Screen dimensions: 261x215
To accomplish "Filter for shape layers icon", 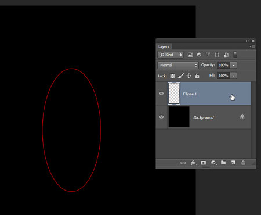I will tap(217, 55).
